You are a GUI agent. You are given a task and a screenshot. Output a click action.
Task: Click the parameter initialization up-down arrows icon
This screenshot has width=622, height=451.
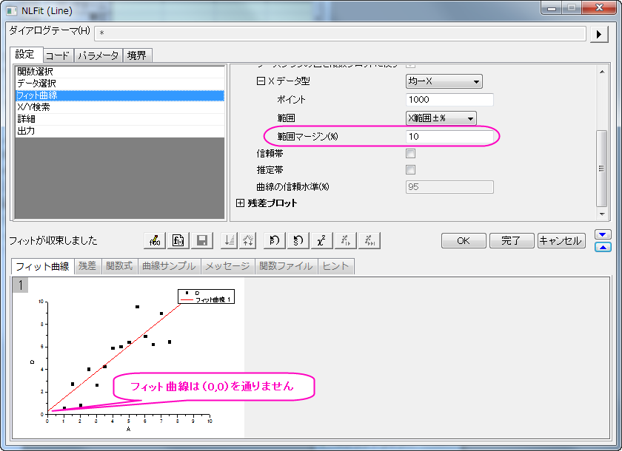pyautogui.click(x=247, y=240)
